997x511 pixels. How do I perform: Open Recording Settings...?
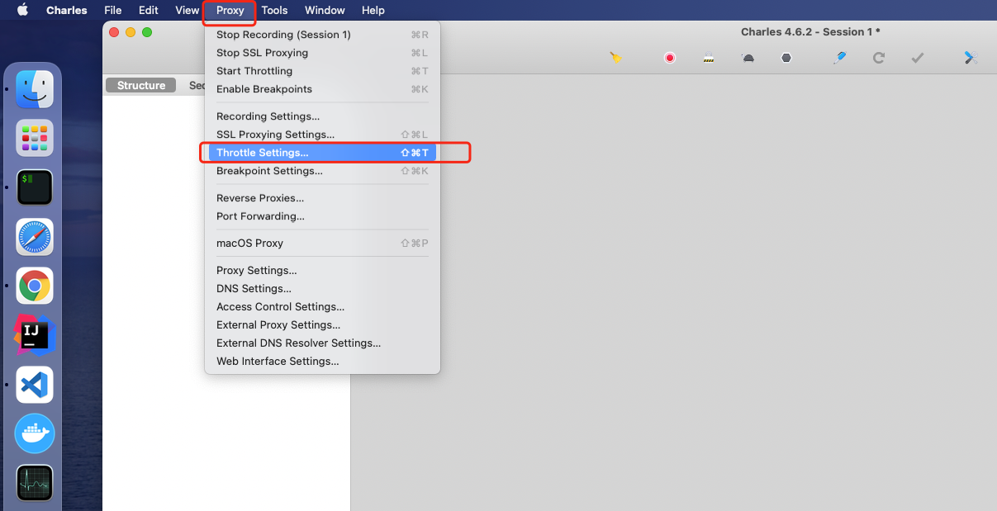(x=322, y=116)
